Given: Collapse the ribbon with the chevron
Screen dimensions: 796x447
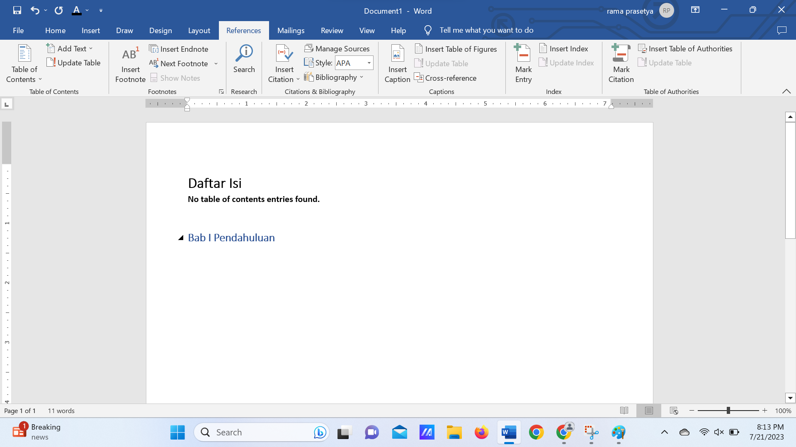Looking at the screenshot, I should coord(786,91).
